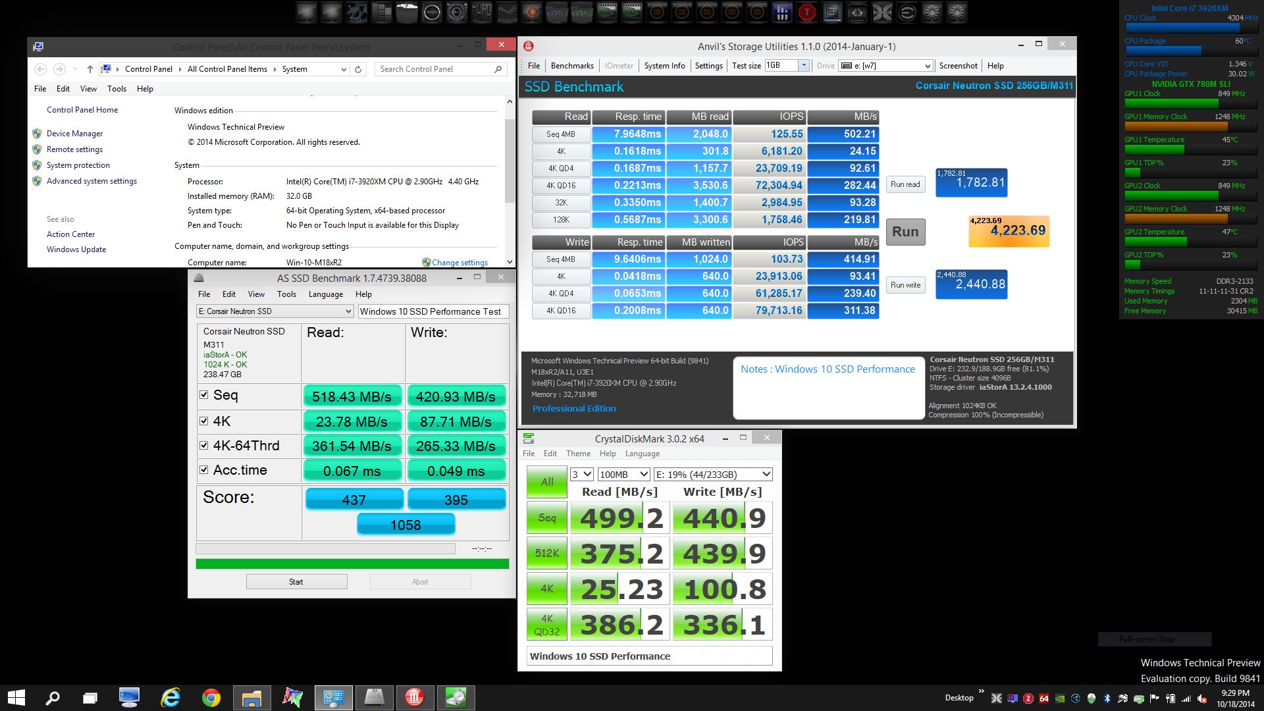The width and height of the screenshot is (1264, 711).
Task: Click Refresh in Control Panel address bar
Action: click(x=358, y=69)
